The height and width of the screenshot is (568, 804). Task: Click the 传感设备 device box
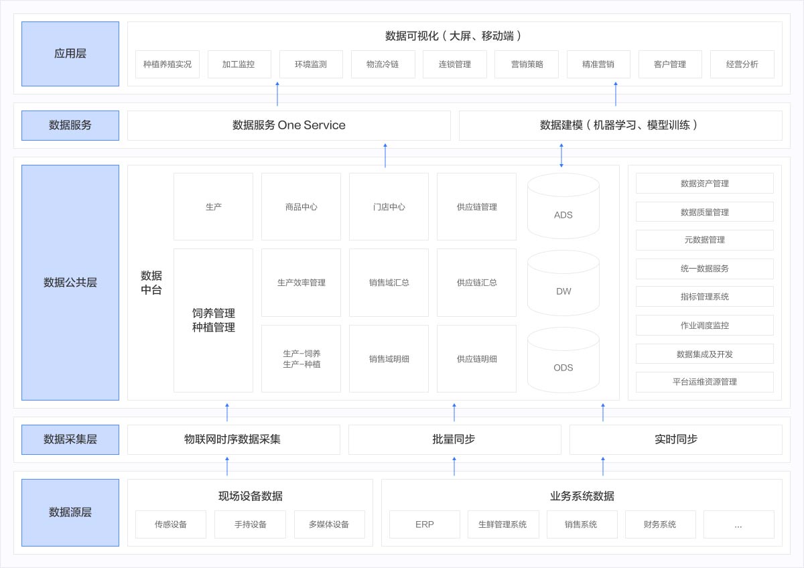pyautogui.click(x=171, y=524)
